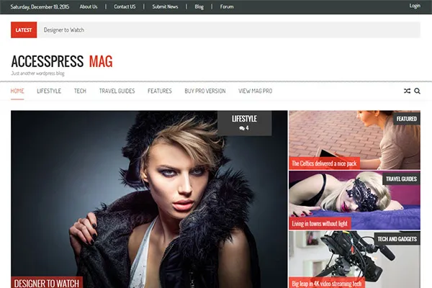This screenshot has width=432, height=288.
Task: Open the search magnifier icon
Action: [x=418, y=91]
